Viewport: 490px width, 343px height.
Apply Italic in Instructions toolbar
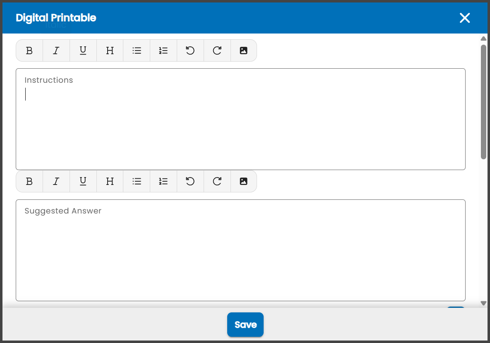(56, 50)
